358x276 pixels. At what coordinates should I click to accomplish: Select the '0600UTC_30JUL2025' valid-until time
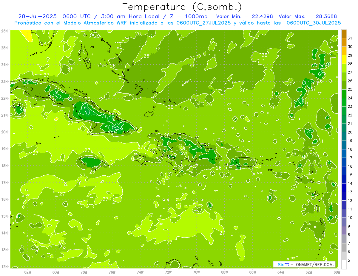click(x=314, y=23)
